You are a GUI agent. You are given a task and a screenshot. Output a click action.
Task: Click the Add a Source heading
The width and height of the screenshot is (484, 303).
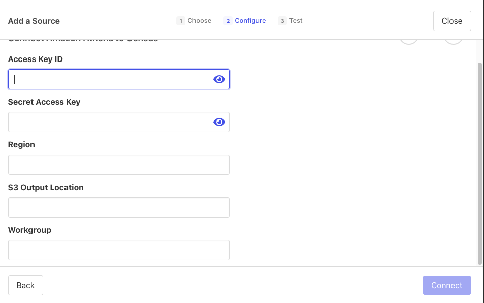[x=34, y=21]
